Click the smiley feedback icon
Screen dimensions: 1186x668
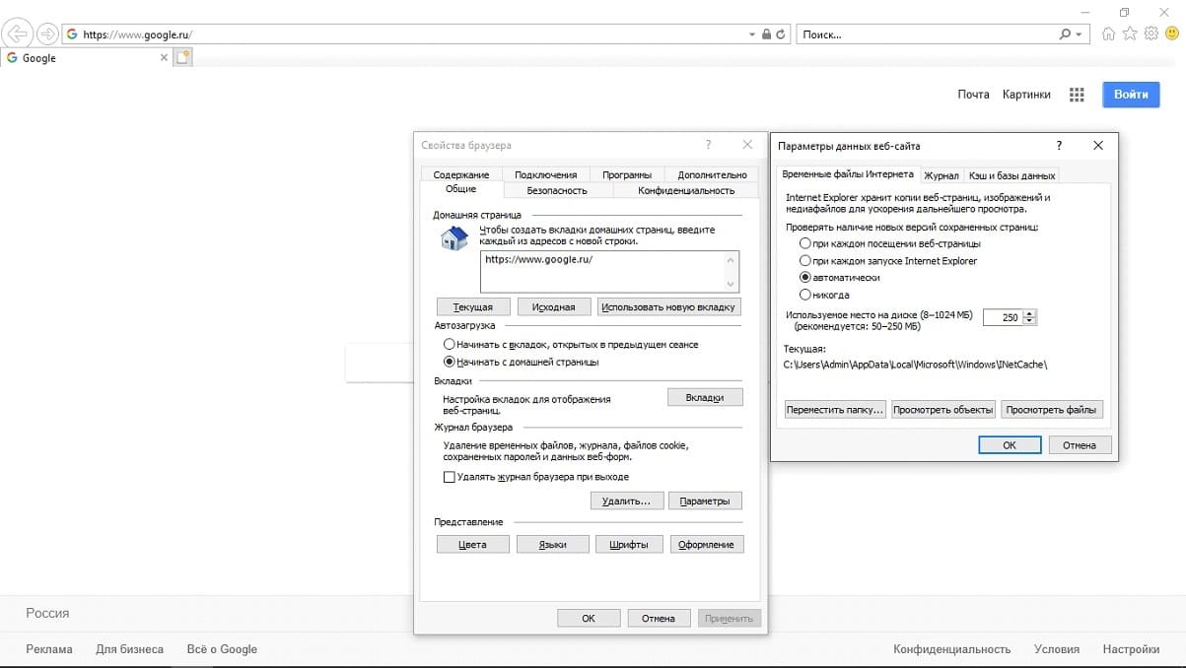point(1171,34)
